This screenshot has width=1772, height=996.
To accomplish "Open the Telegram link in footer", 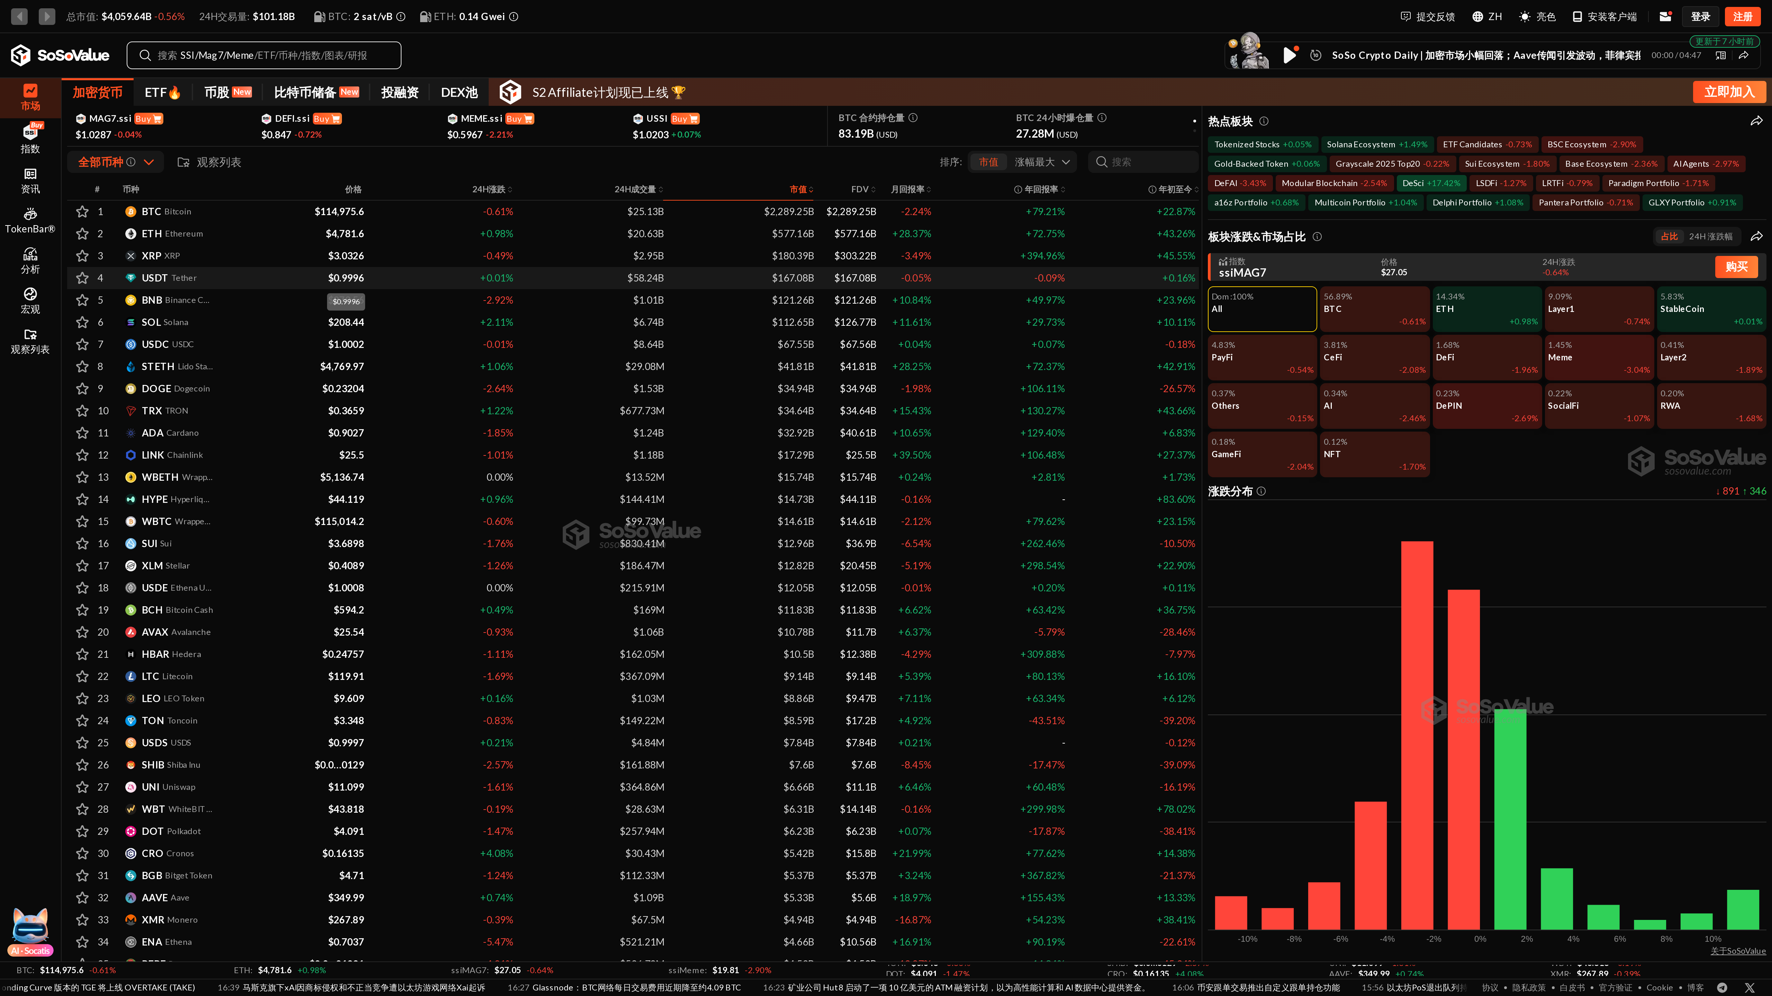I will [x=1722, y=987].
